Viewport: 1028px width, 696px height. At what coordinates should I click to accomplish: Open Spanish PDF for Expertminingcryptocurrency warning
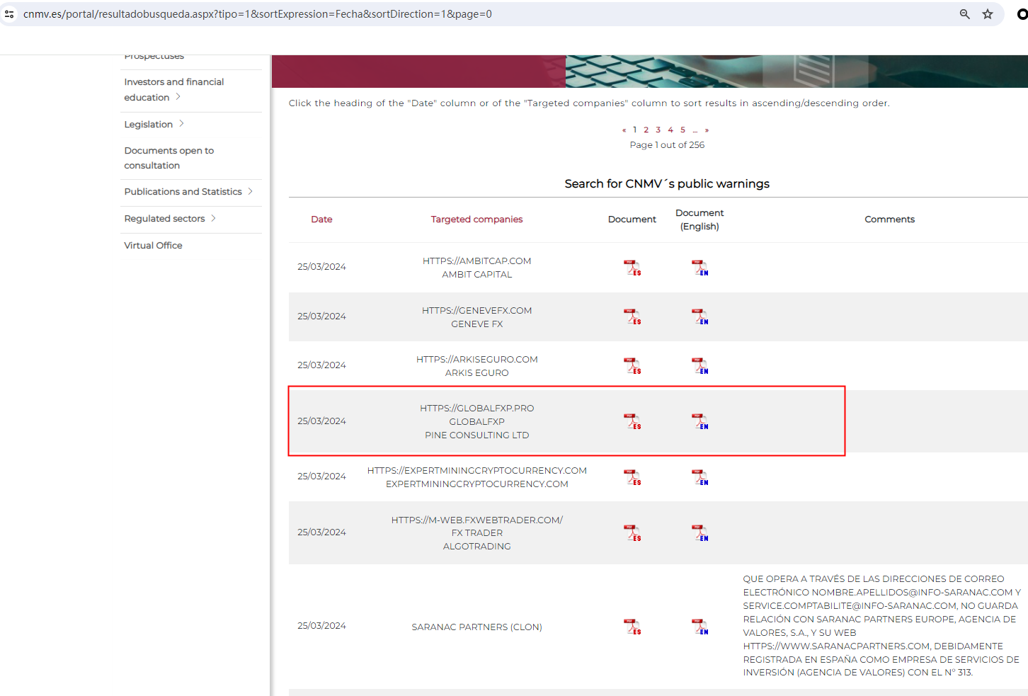[632, 477]
